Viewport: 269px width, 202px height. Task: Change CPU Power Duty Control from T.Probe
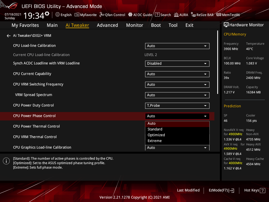pyautogui.click(x=177, y=105)
